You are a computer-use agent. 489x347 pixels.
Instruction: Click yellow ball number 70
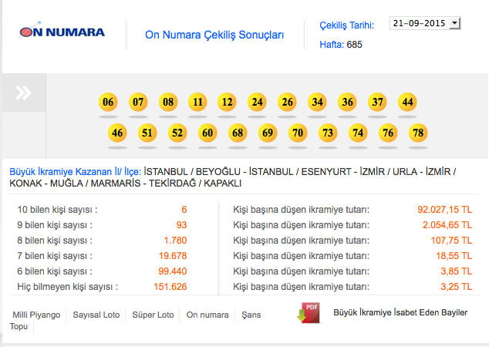[298, 133]
